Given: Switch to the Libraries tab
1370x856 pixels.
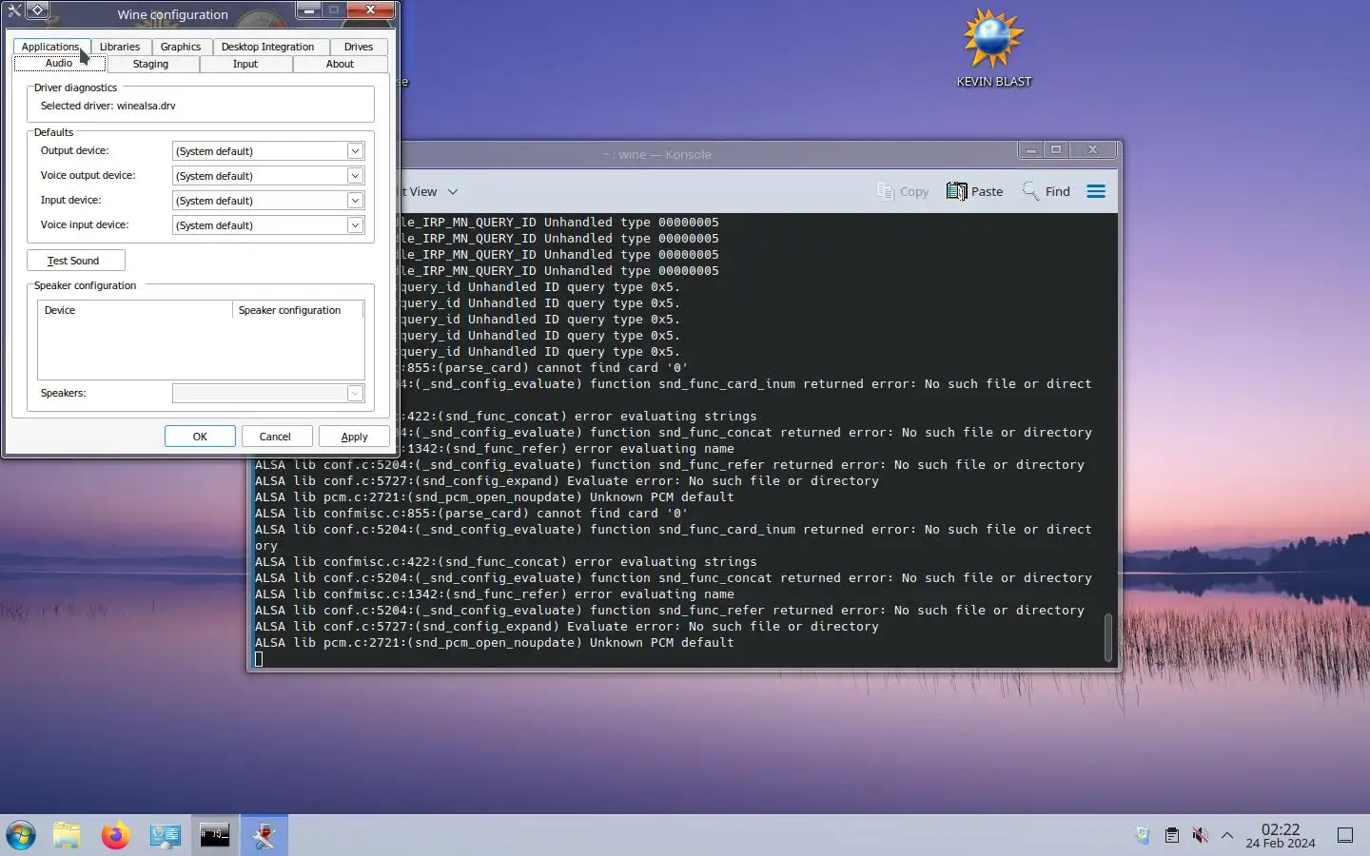Looking at the screenshot, I should [x=120, y=47].
